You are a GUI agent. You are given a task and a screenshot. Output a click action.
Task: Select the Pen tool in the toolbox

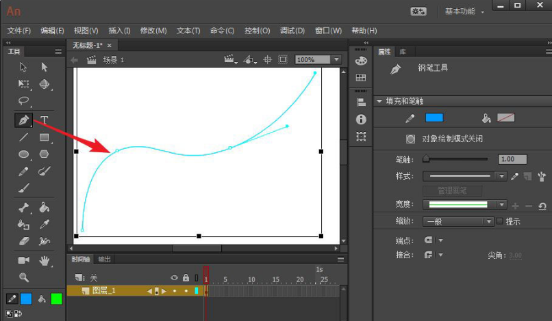[23, 120]
